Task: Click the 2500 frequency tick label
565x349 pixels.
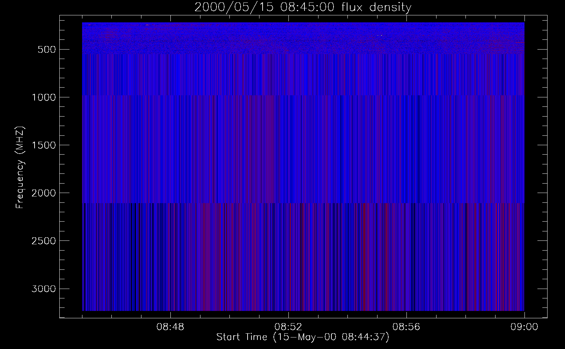Action: click(43, 241)
